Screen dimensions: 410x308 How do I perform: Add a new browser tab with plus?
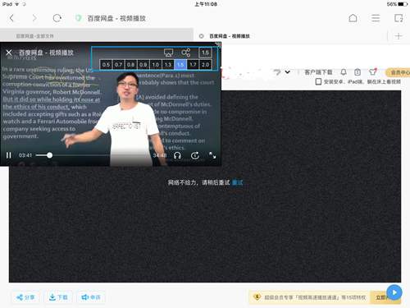coord(399,36)
